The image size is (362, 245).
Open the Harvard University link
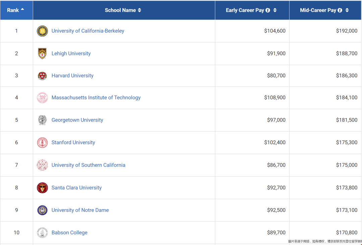click(72, 75)
